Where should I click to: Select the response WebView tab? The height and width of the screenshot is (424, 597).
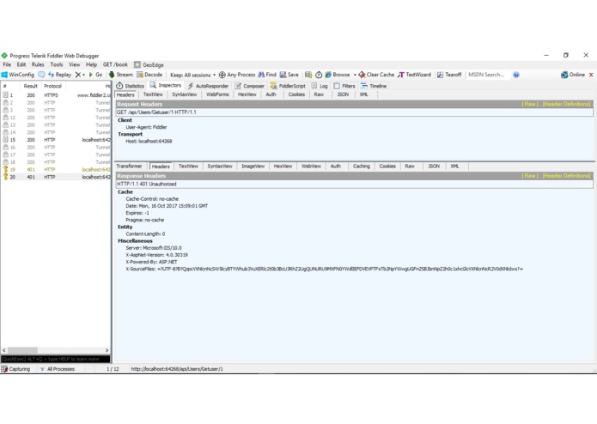[x=311, y=167]
